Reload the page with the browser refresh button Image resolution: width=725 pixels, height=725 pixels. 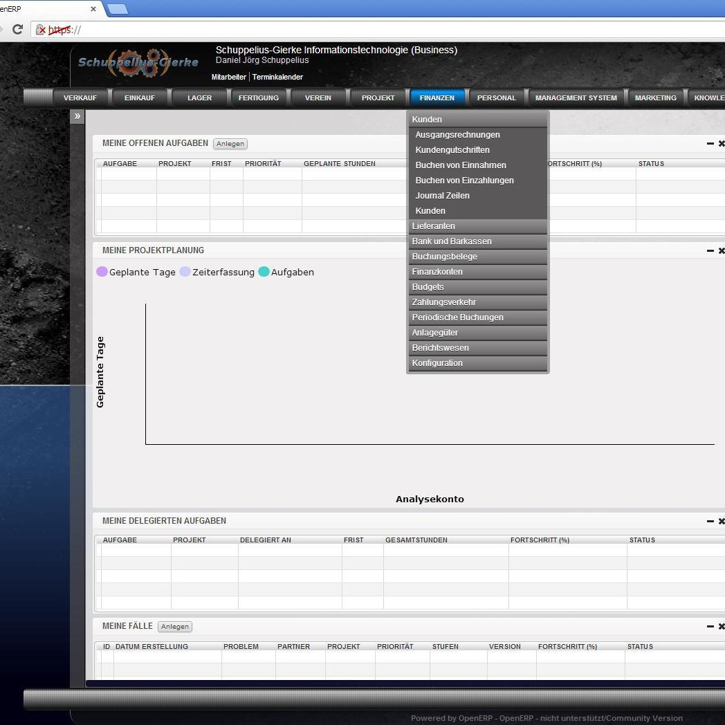pos(18,30)
